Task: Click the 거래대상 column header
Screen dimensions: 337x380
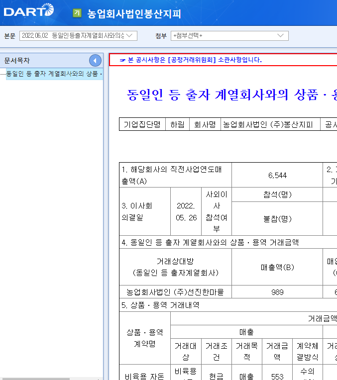Action: click(x=186, y=352)
